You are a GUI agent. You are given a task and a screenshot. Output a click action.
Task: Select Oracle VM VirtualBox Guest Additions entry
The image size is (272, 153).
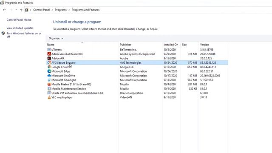click(x=77, y=93)
